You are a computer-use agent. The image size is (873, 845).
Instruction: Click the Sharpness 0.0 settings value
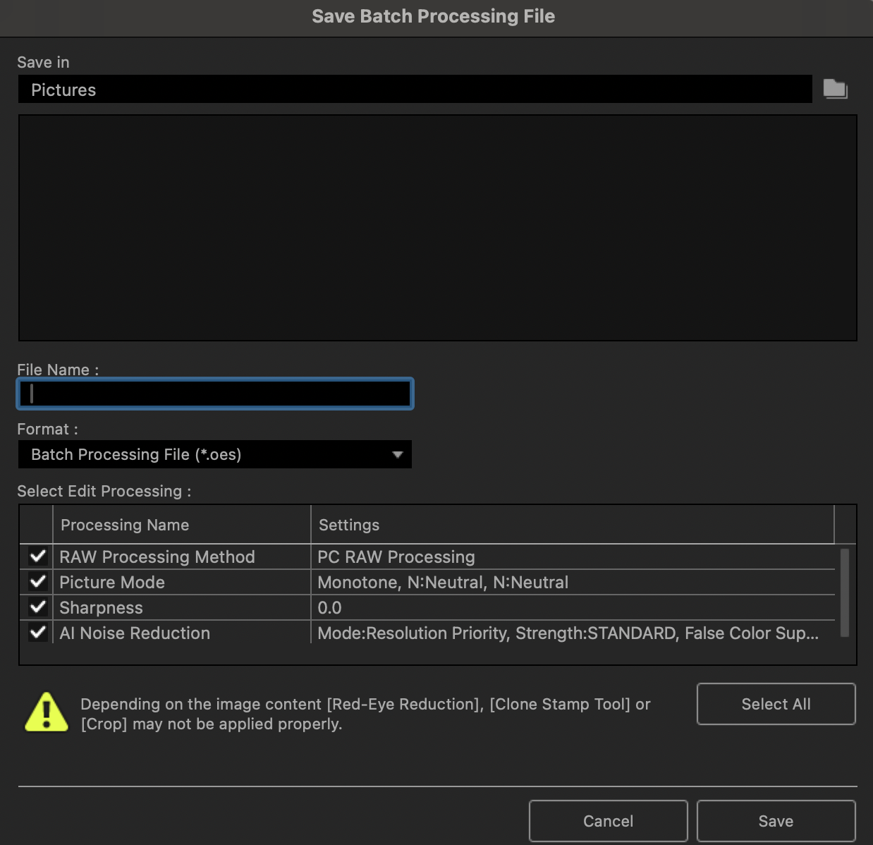pyautogui.click(x=330, y=607)
